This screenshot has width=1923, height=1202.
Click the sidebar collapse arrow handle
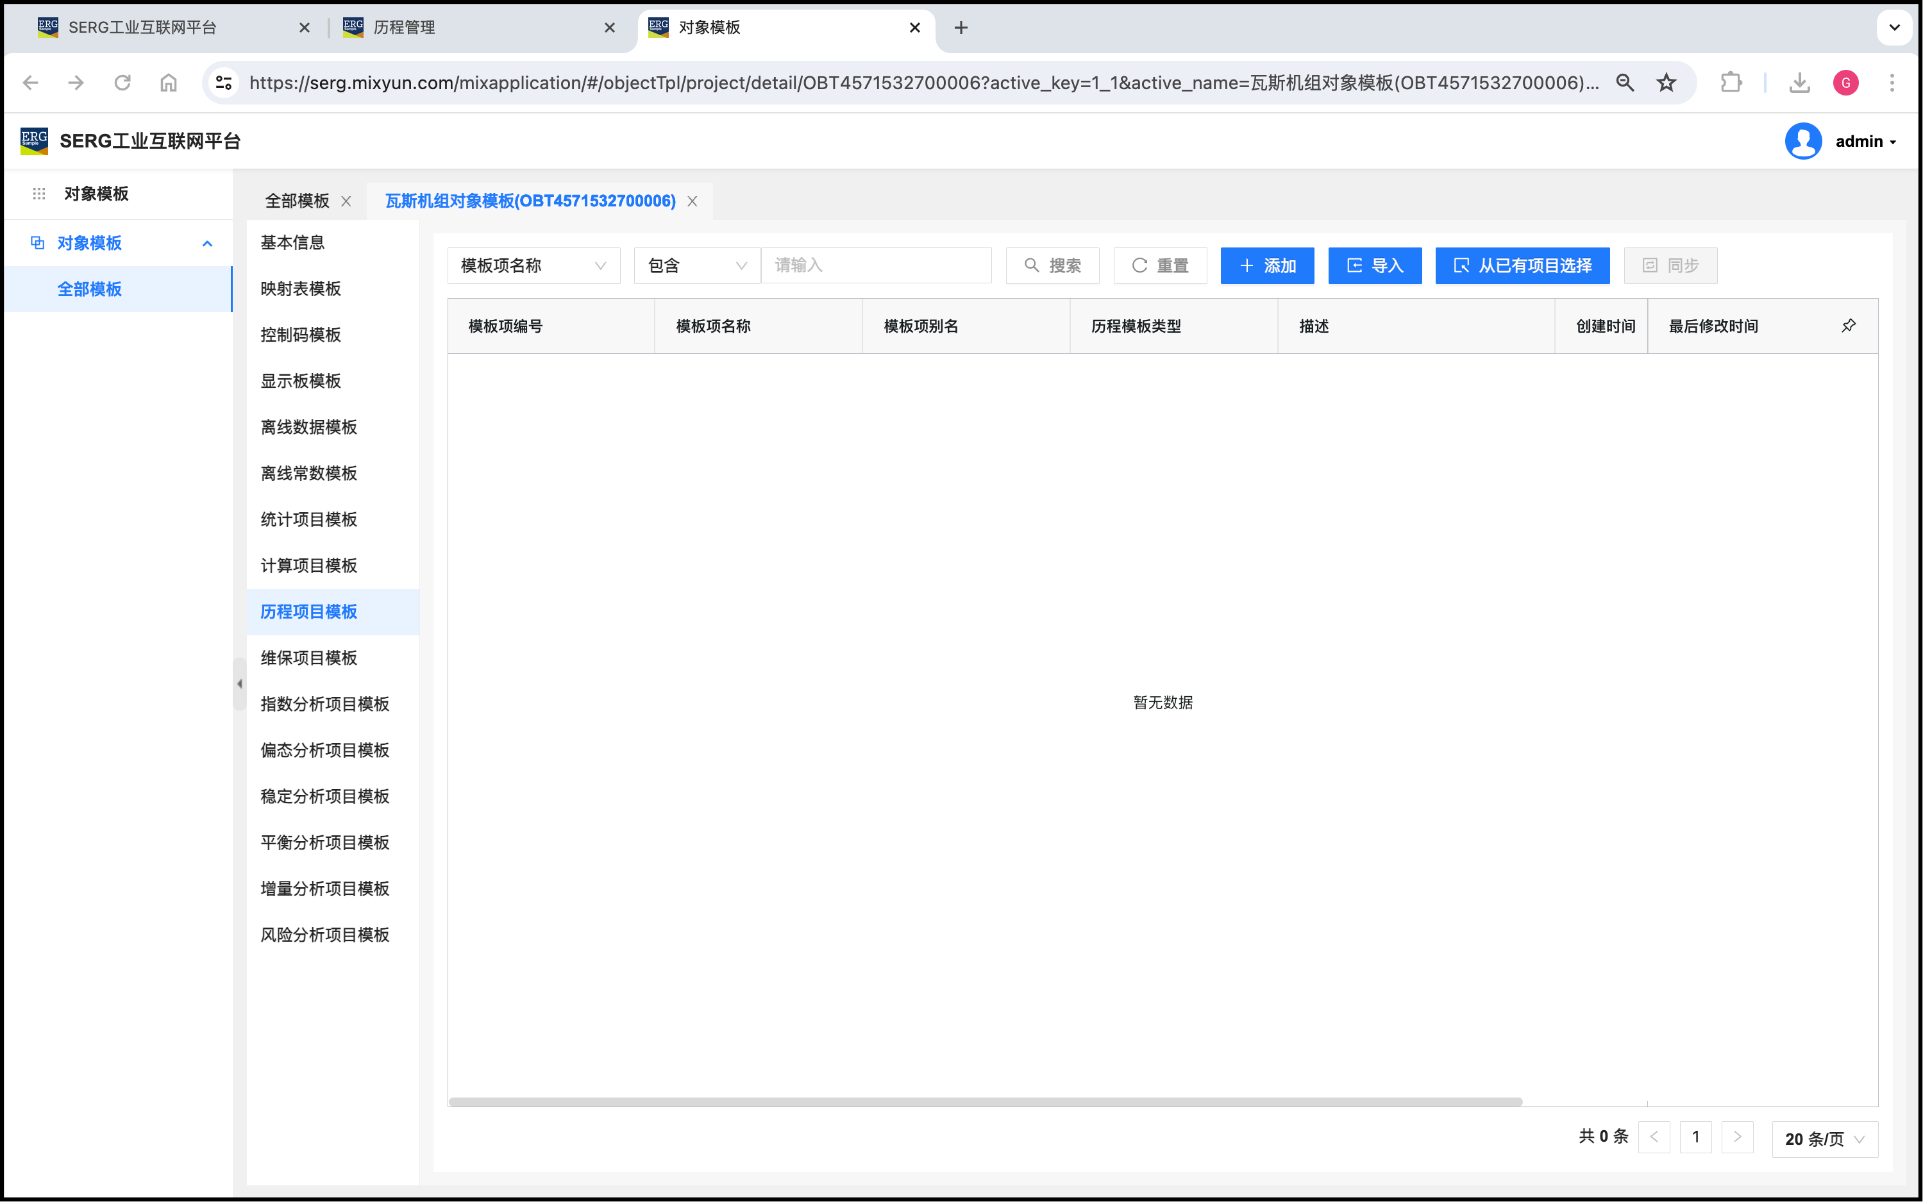(239, 683)
